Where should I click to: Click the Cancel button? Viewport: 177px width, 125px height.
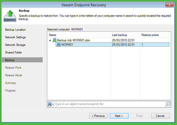(160, 116)
